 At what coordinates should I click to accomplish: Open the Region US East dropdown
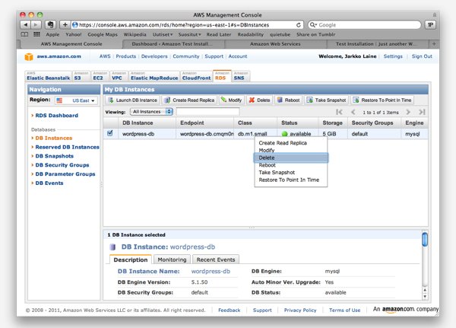coord(74,100)
